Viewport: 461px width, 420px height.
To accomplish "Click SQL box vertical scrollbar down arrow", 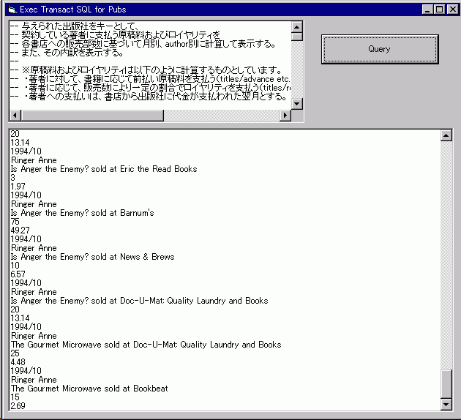I will pyautogui.click(x=297, y=103).
